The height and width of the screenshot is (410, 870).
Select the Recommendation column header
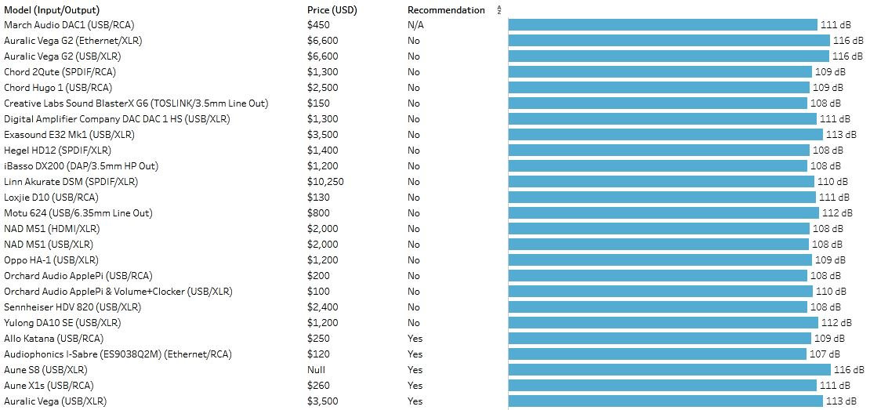pyautogui.click(x=446, y=10)
